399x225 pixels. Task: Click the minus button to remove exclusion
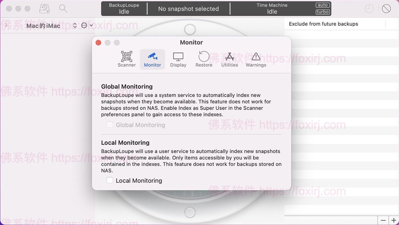pyautogui.click(x=383, y=220)
